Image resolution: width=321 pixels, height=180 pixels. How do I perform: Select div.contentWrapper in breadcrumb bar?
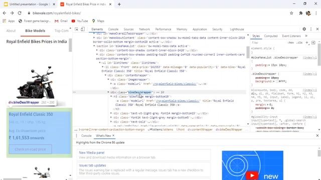[200, 129]
